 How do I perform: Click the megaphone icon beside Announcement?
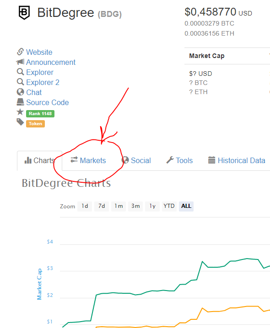pyautogui.click(x=20, y=62)
